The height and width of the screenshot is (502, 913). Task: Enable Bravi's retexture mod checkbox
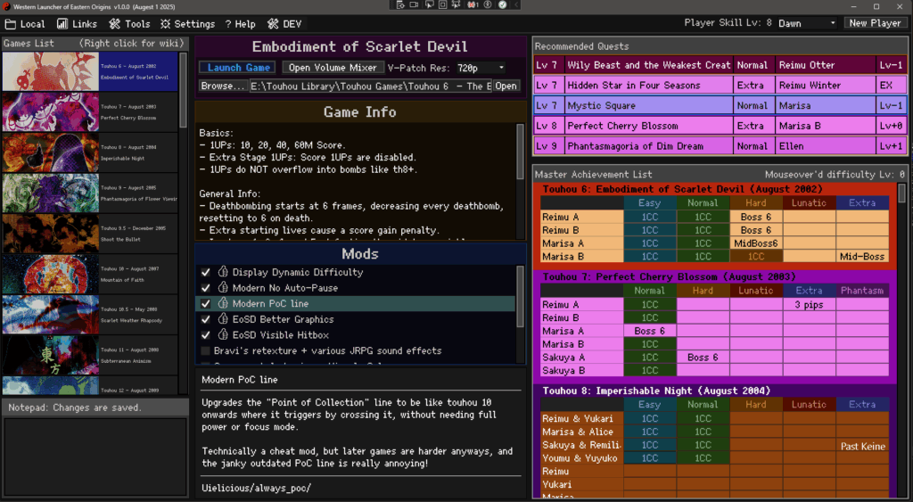[206, 351]
